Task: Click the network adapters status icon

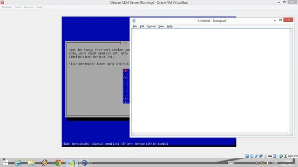Action: pyautogui.click(x=261, y=156)
